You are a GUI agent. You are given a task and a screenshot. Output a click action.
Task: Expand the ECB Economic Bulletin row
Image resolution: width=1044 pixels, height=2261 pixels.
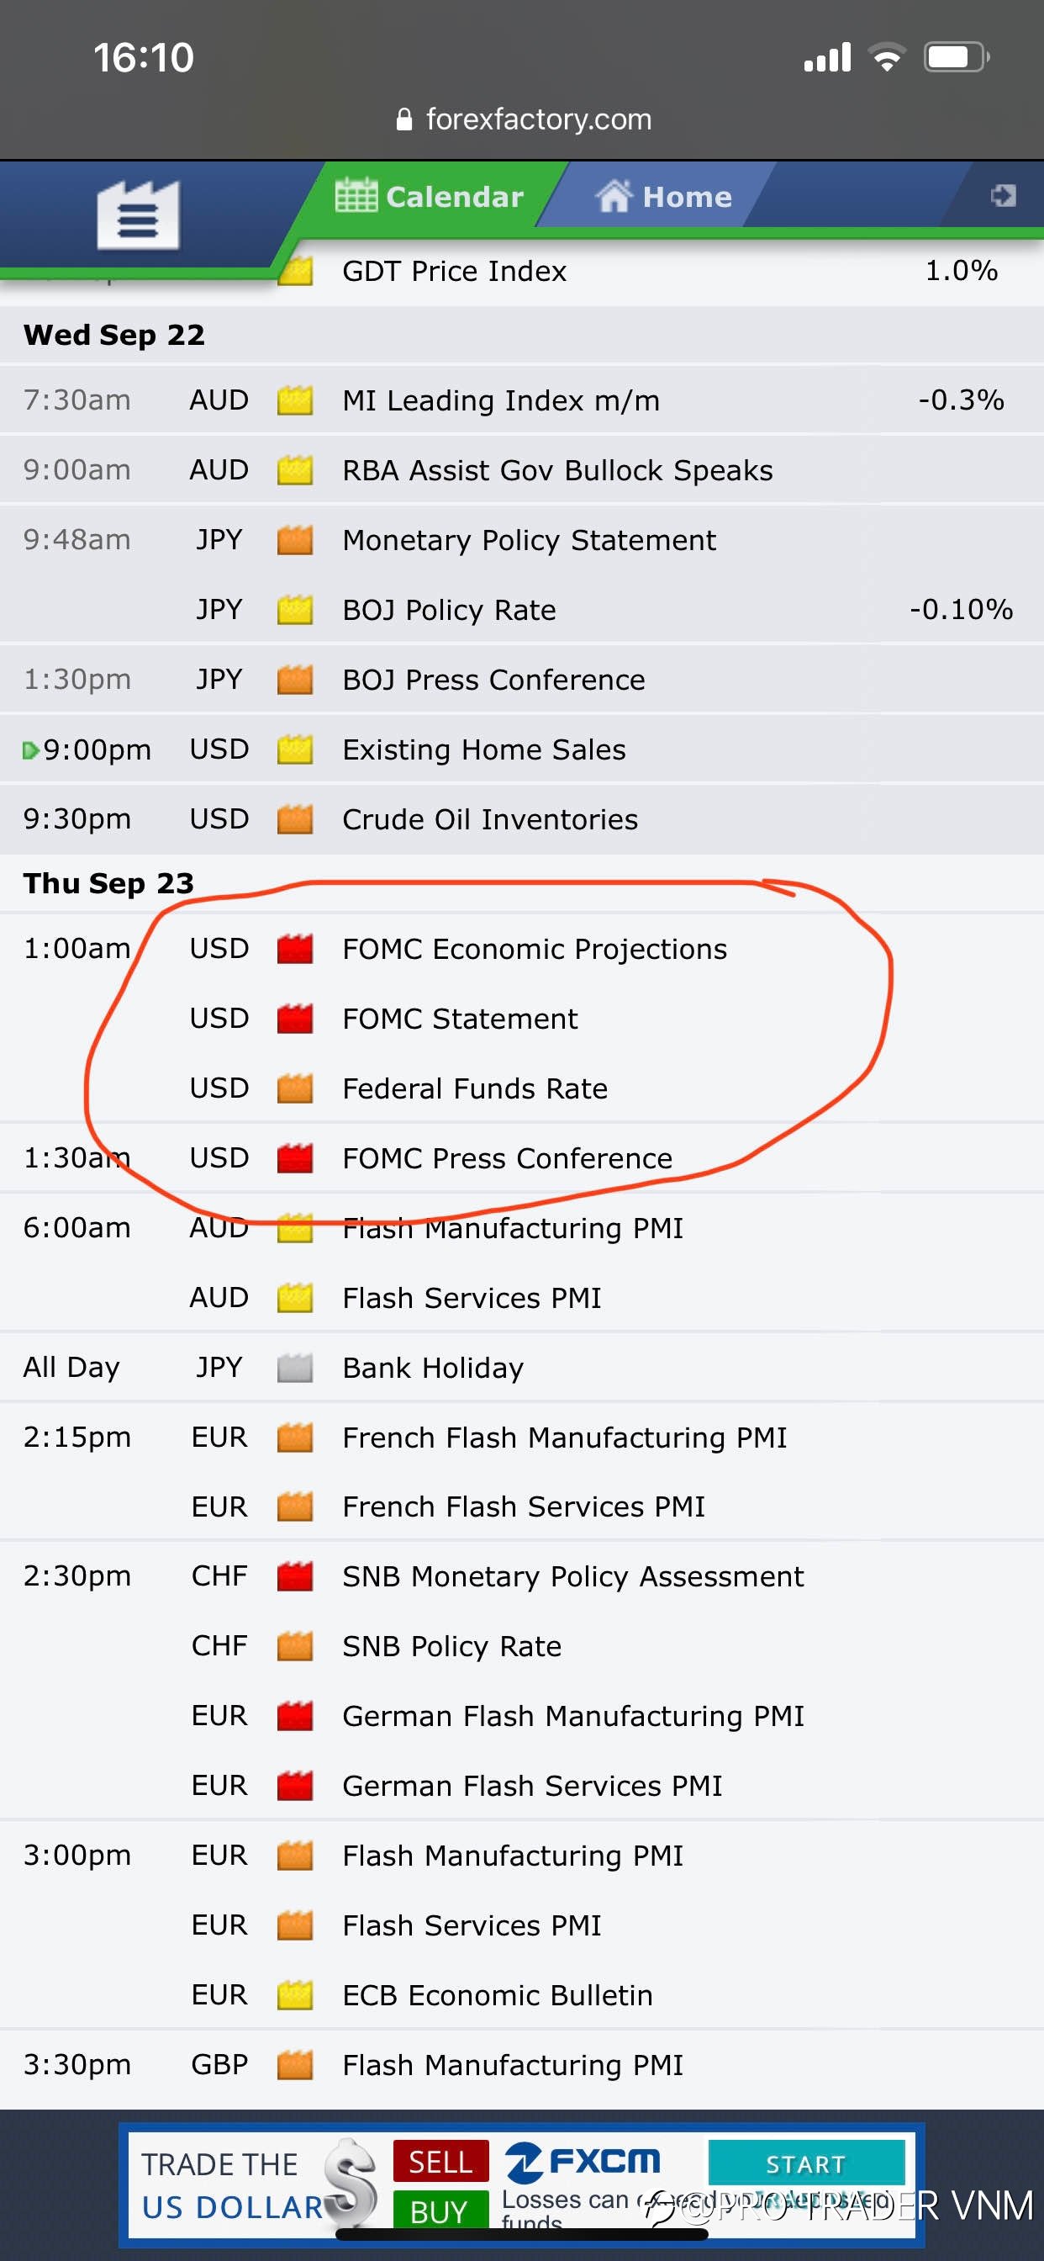click(x=522, y=1995)
